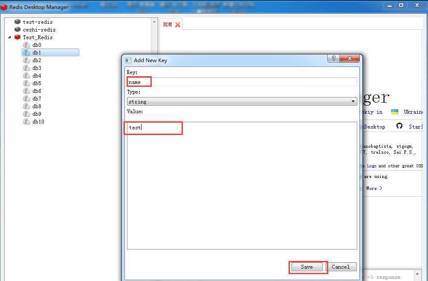Select db4 in the tree
This screenshot has width=428, height=281.
[x=37, y=75]
